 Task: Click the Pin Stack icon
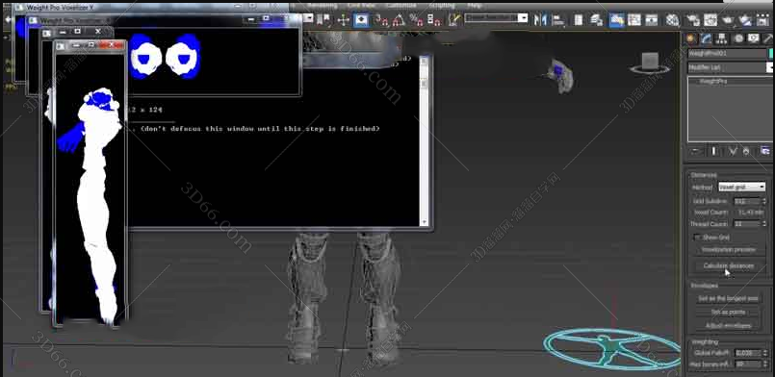(696, 152)
